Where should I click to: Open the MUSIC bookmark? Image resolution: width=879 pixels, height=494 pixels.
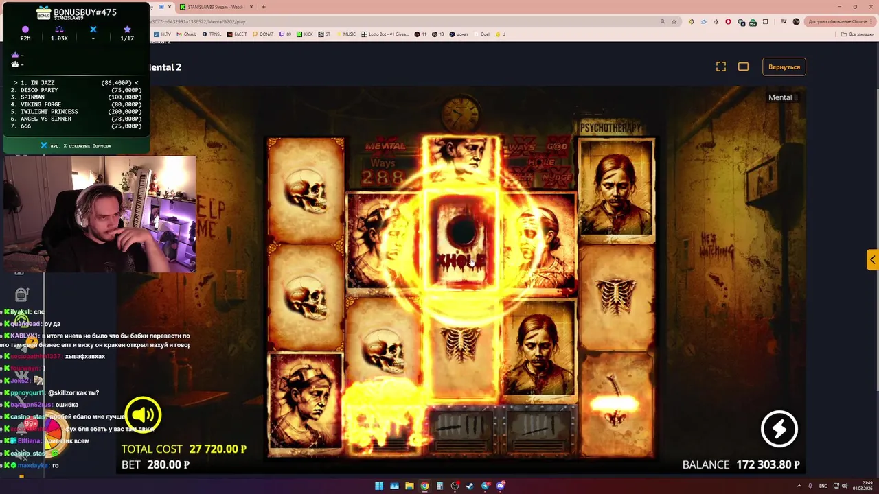(x=346, y=34)
